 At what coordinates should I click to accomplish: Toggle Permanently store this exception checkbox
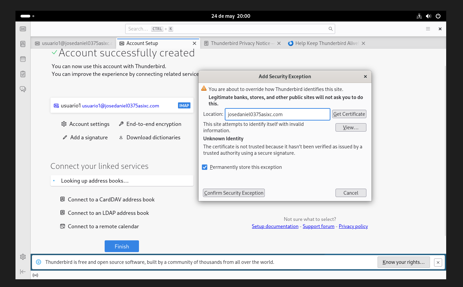(205, 167)
